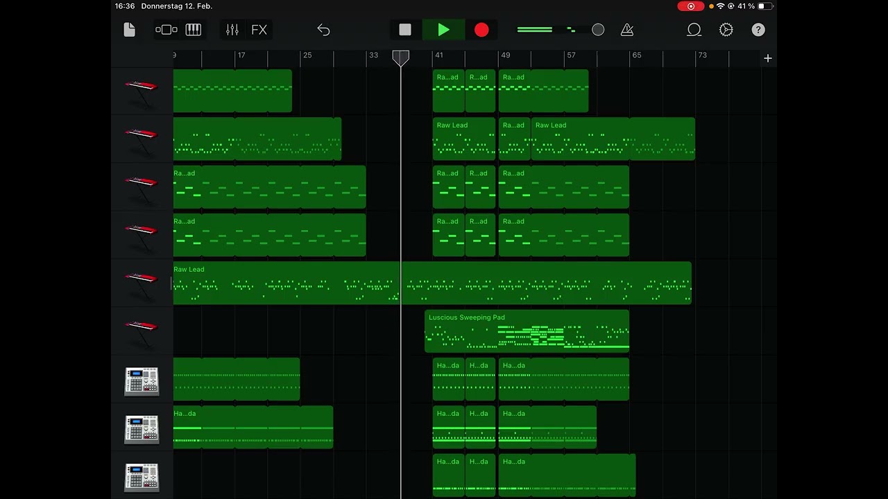This screenshot has height=499, width=888.
Task: Click bar number 41 on the ruler
Action: (439, 55)
